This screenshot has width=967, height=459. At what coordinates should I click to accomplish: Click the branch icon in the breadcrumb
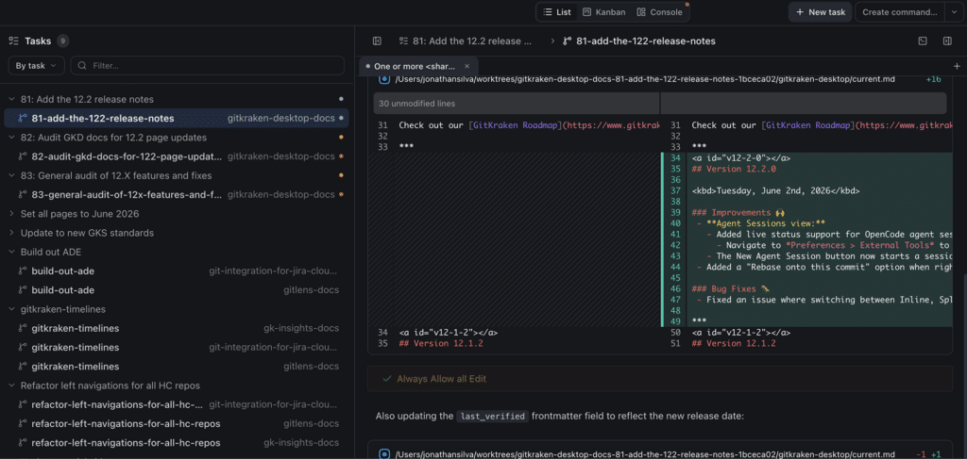click(x=568, y=41)
